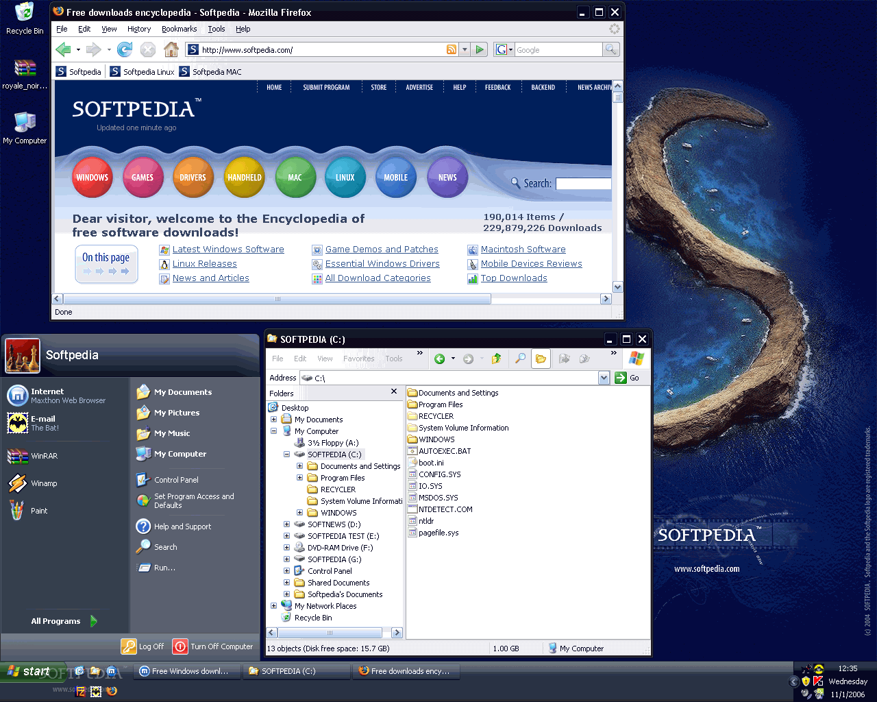Click Latest Windows Software link
Viewport: 877px width, 702px height.
[x=228, y=250]
